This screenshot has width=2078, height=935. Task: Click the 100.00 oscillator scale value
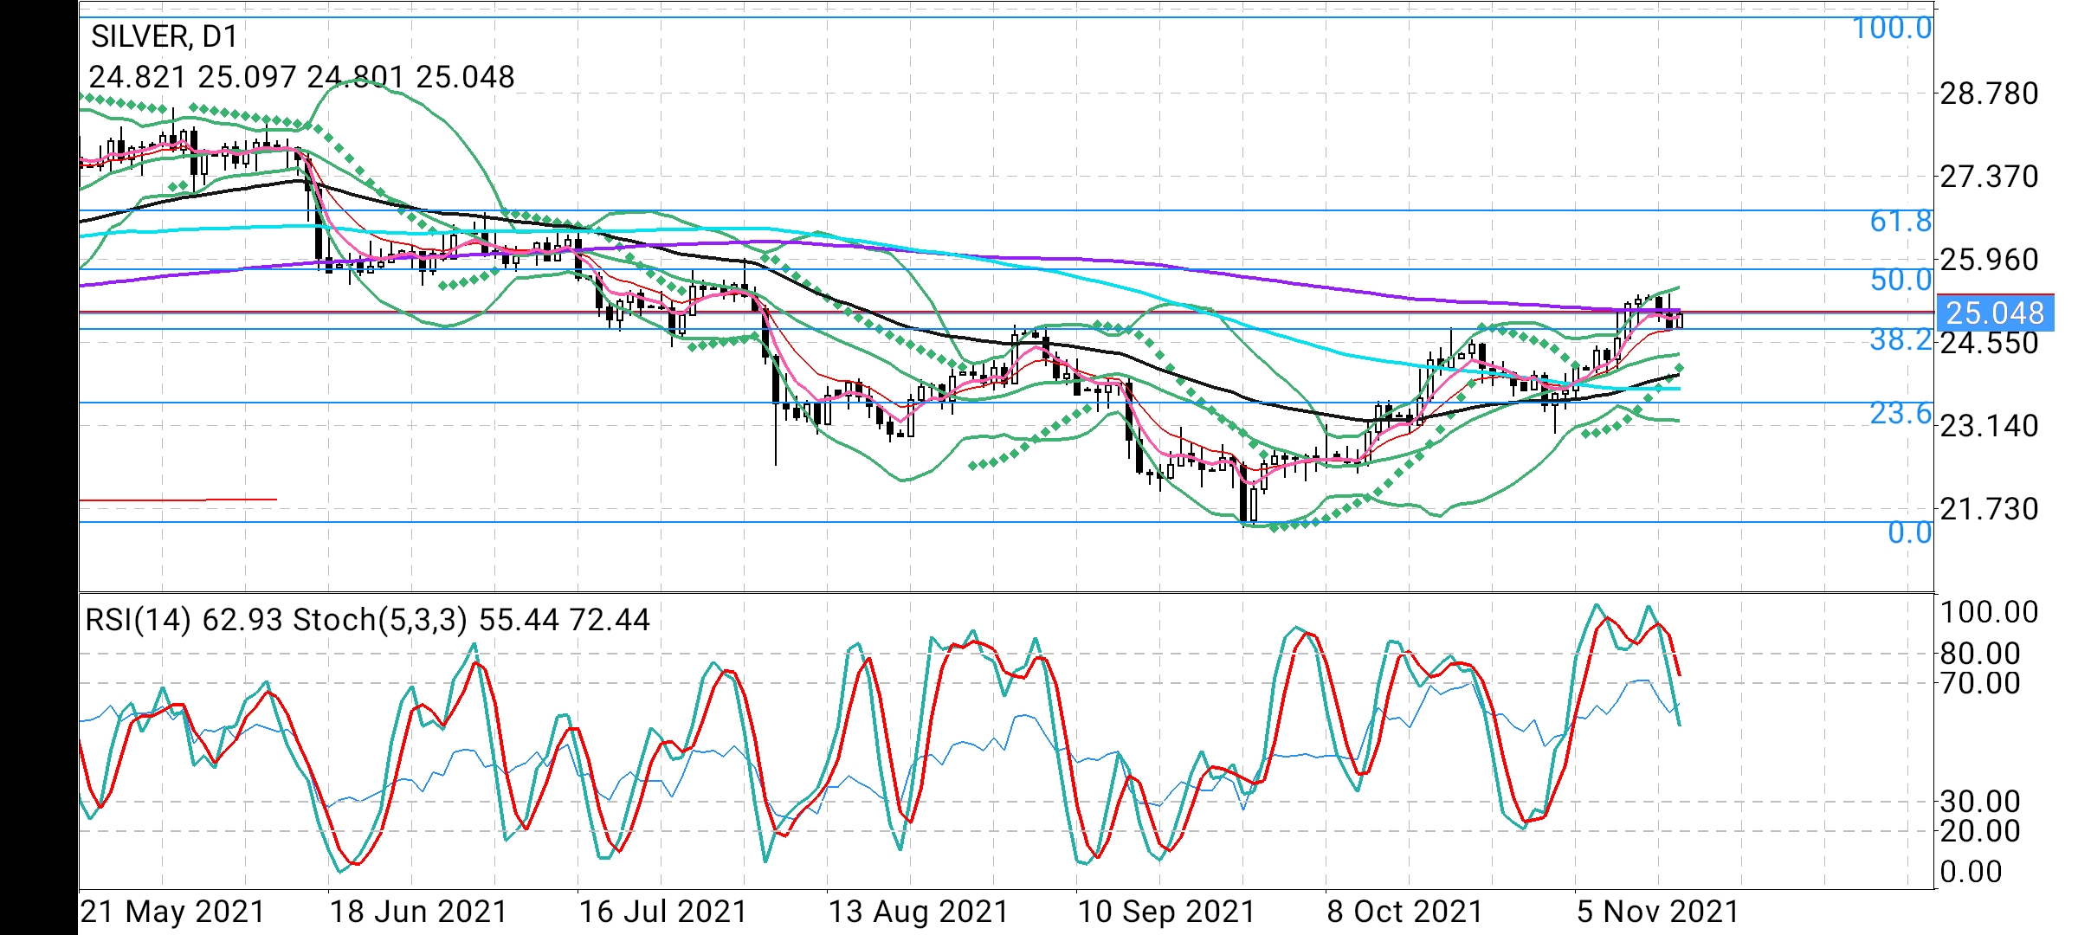1989,612
